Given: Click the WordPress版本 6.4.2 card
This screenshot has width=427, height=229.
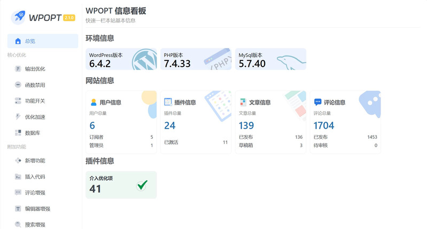Looking at the screenshot, I should [121, 59].
